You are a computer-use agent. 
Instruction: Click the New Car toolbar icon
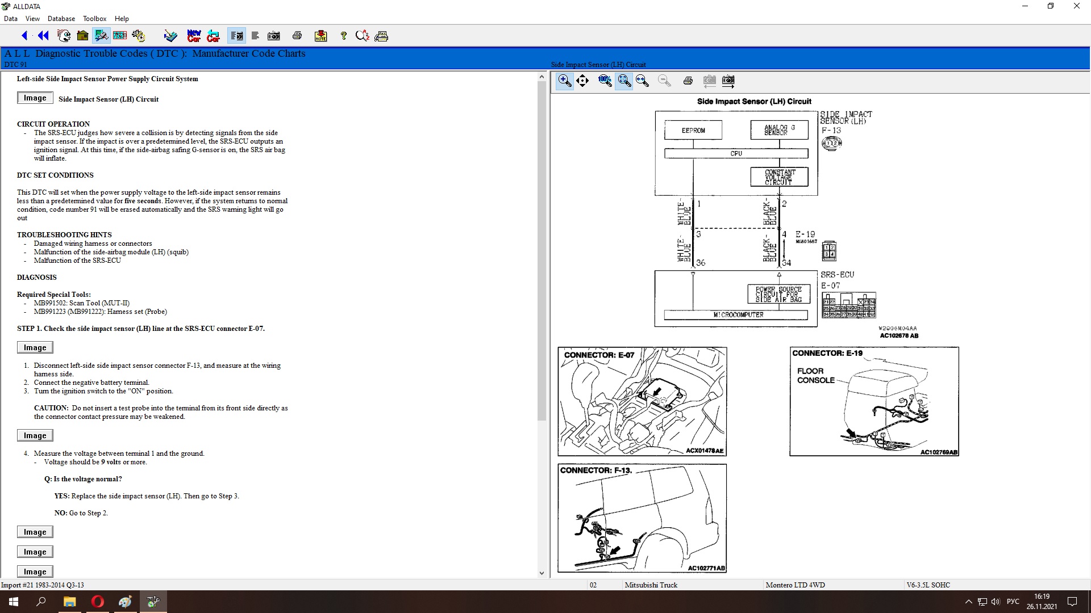coord(194,36)
